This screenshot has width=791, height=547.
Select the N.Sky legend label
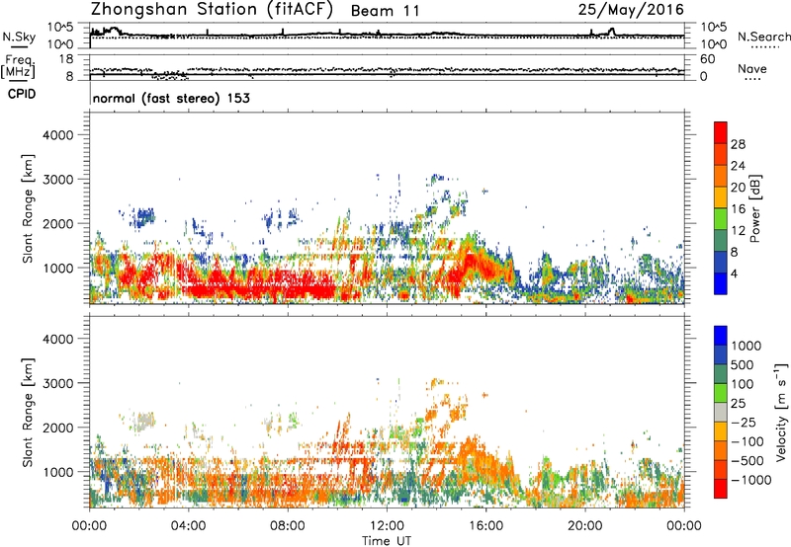[x=19, y=37]
